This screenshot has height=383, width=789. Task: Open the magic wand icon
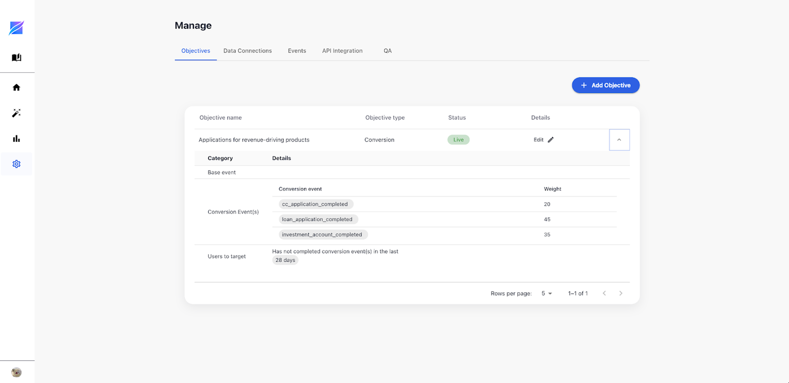[x=16, y=113]
